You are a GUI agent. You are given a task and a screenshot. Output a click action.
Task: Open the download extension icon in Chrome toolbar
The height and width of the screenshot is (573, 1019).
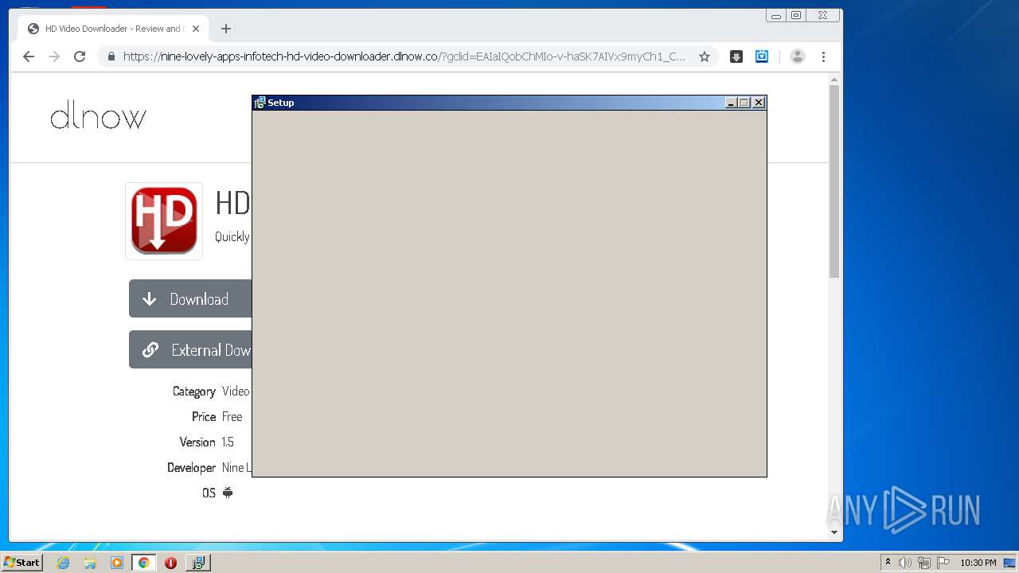click(x=736, y=57)
